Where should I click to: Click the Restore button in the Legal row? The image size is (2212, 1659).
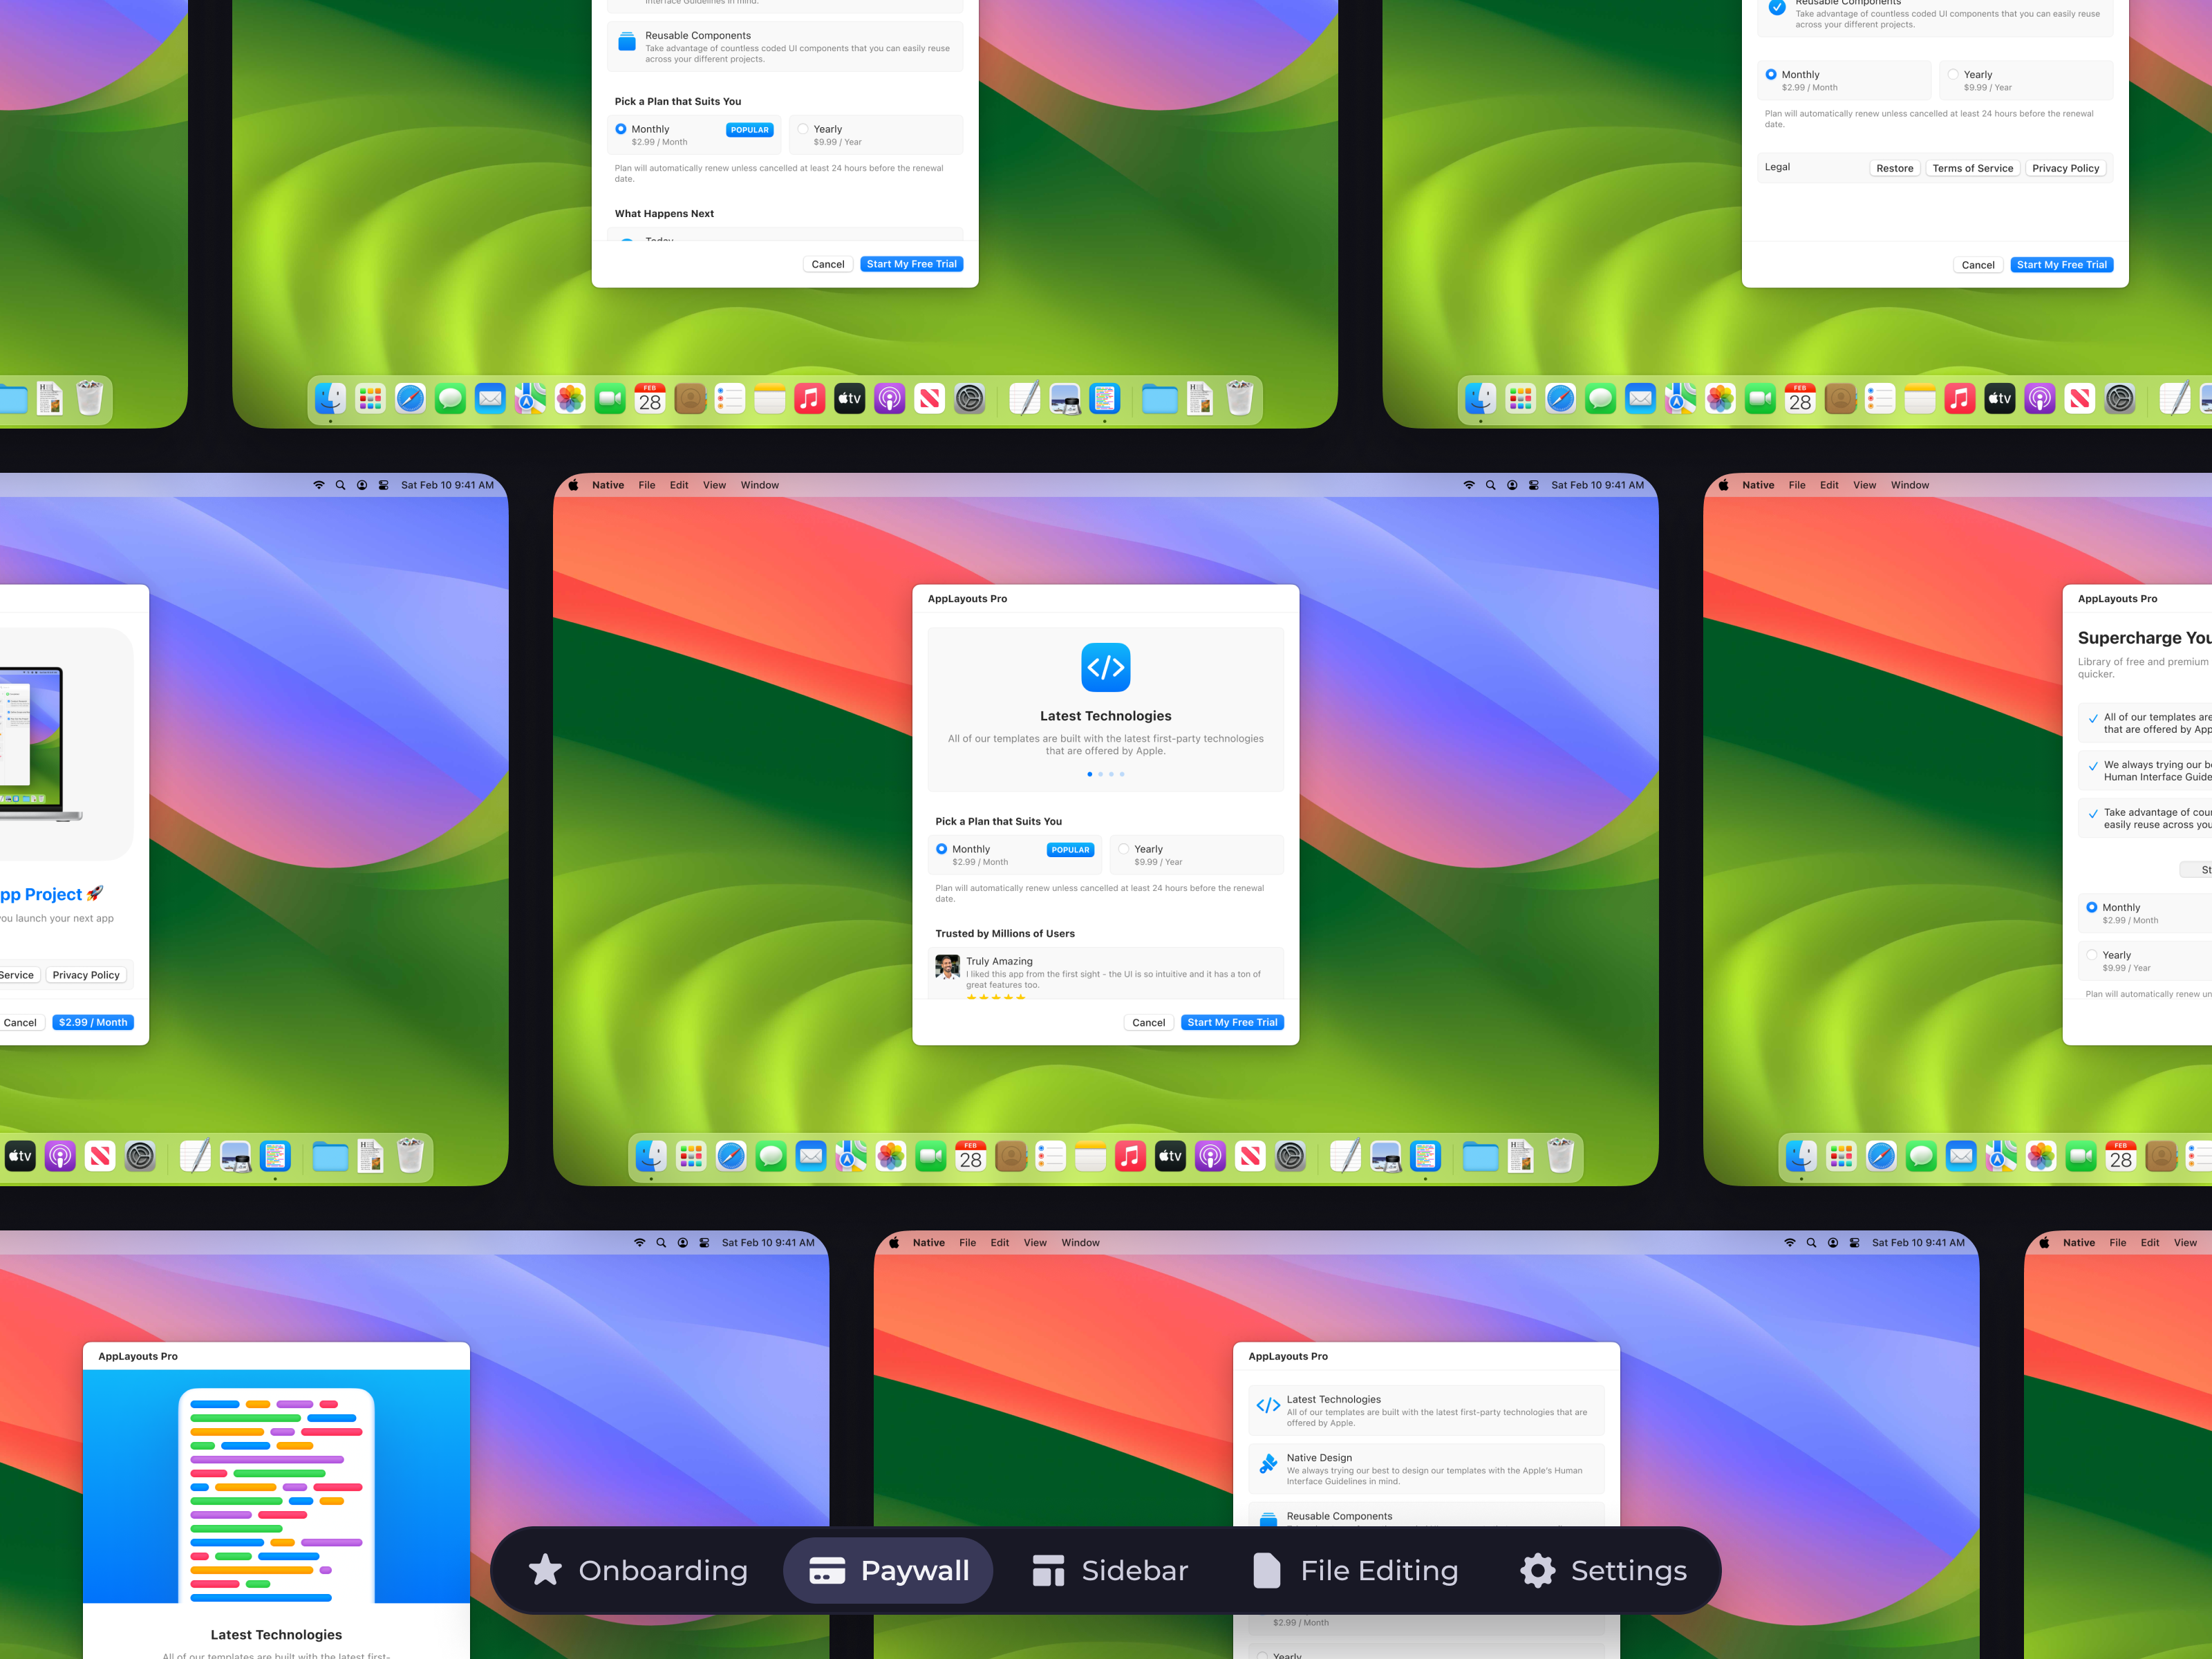1894,168
